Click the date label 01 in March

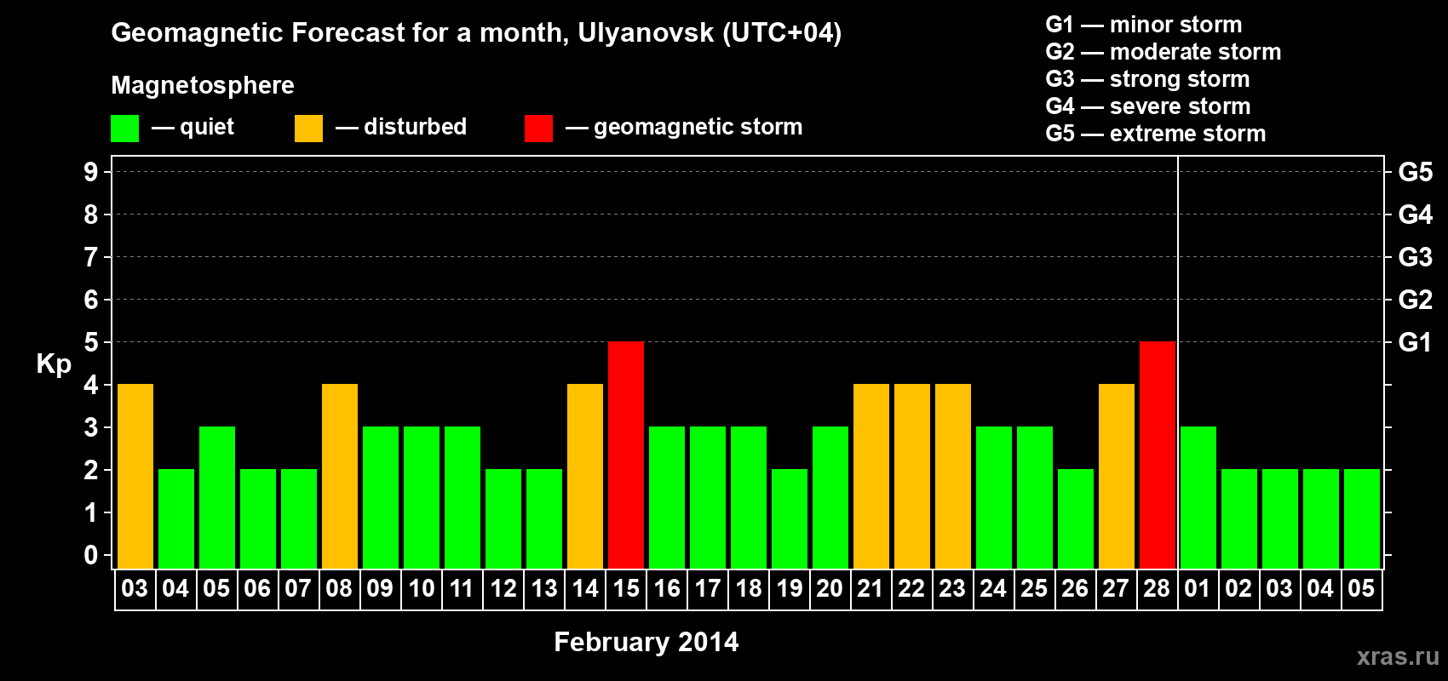click(x=1198, y=588)
